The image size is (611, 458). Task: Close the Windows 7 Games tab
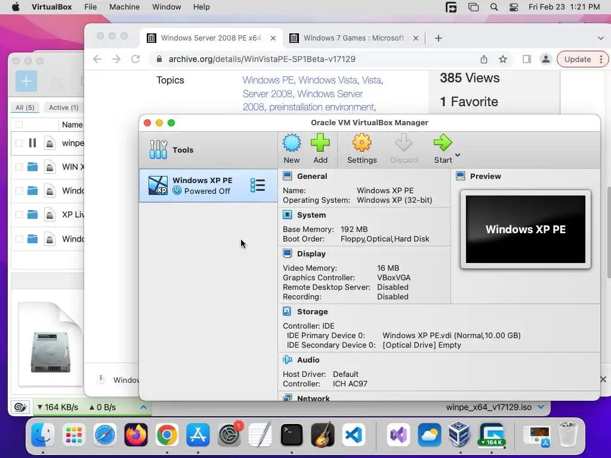pyautogui.click(x=416, y=38)
